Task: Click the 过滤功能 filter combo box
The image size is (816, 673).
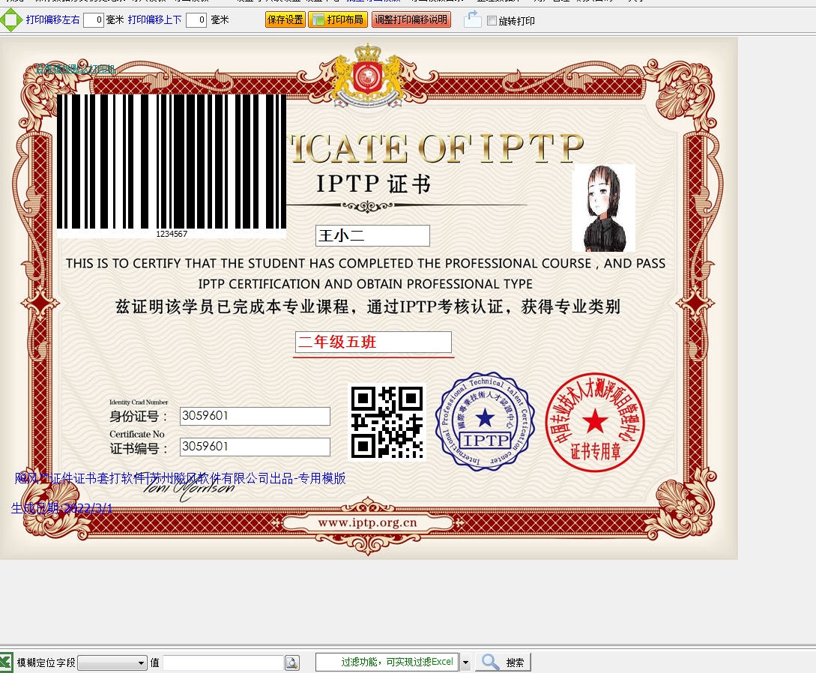Action: coord(387,663)
